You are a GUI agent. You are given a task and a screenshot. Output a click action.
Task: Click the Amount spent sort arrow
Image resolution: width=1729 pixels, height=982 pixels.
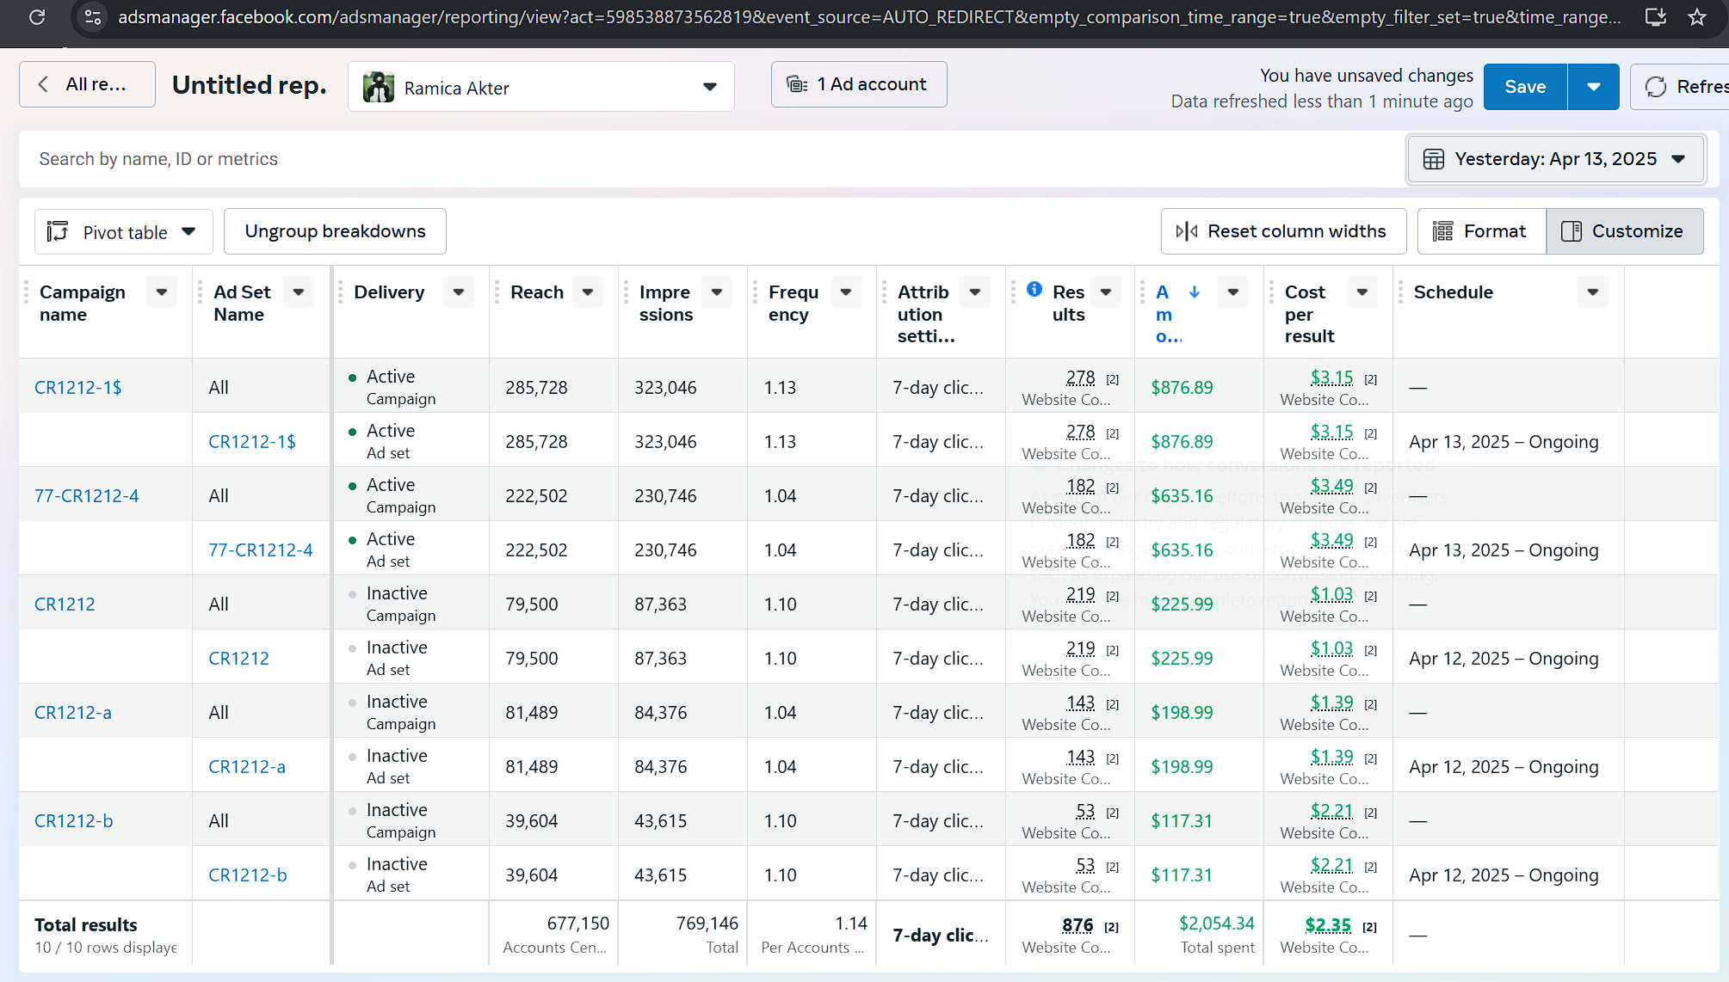coord(1195,292)
